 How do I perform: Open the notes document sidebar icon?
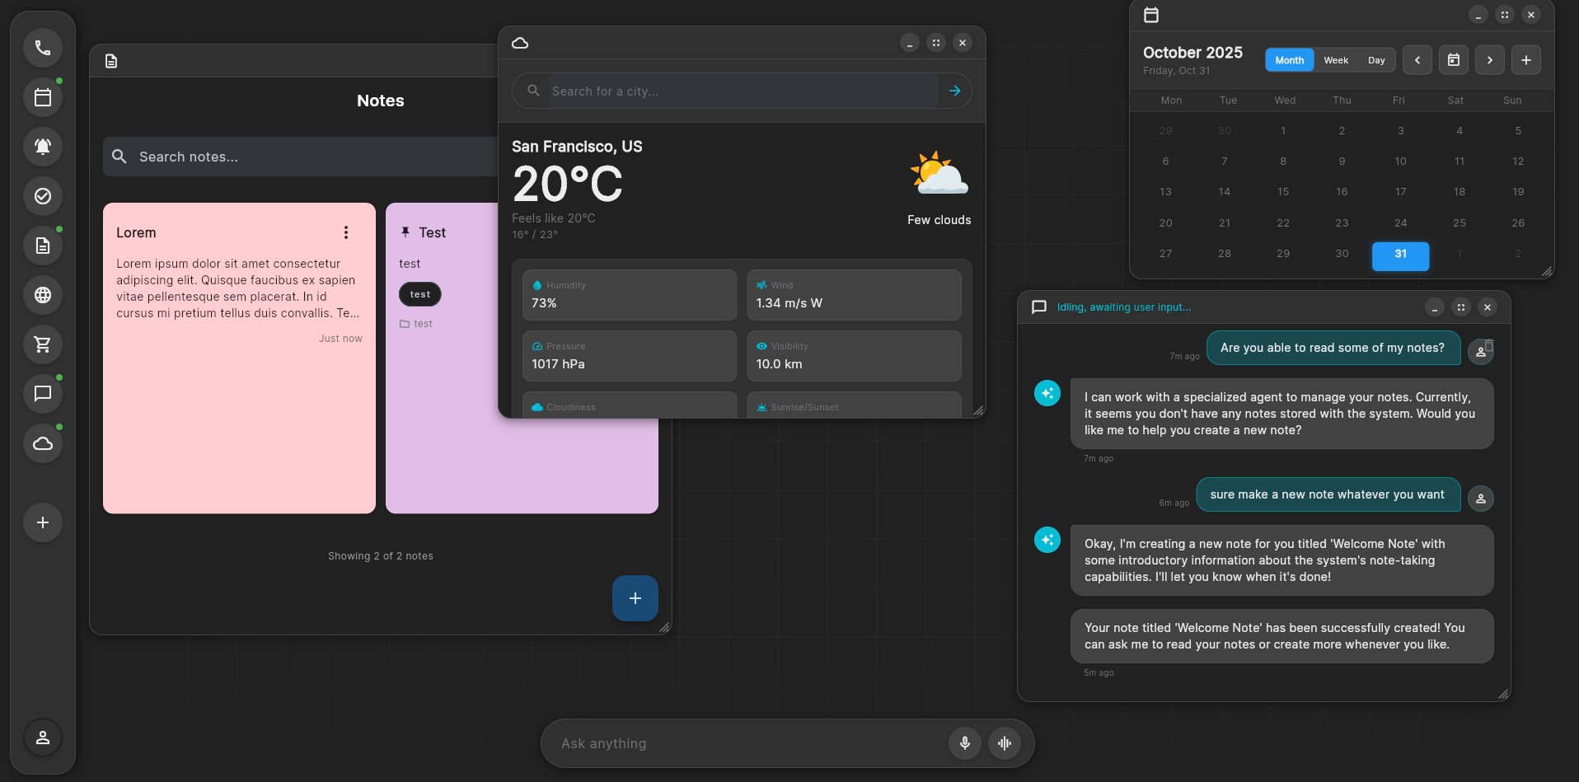pyautogui.click(x=43, y=246)
